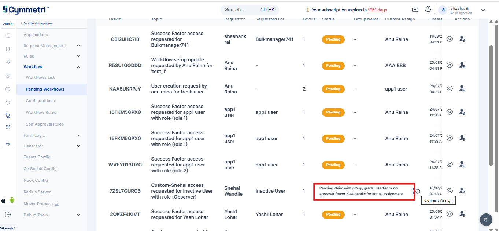View task NAA5UKRPJY with the eye icon
This screenshot has height=231, width=499.
(450, 88)
